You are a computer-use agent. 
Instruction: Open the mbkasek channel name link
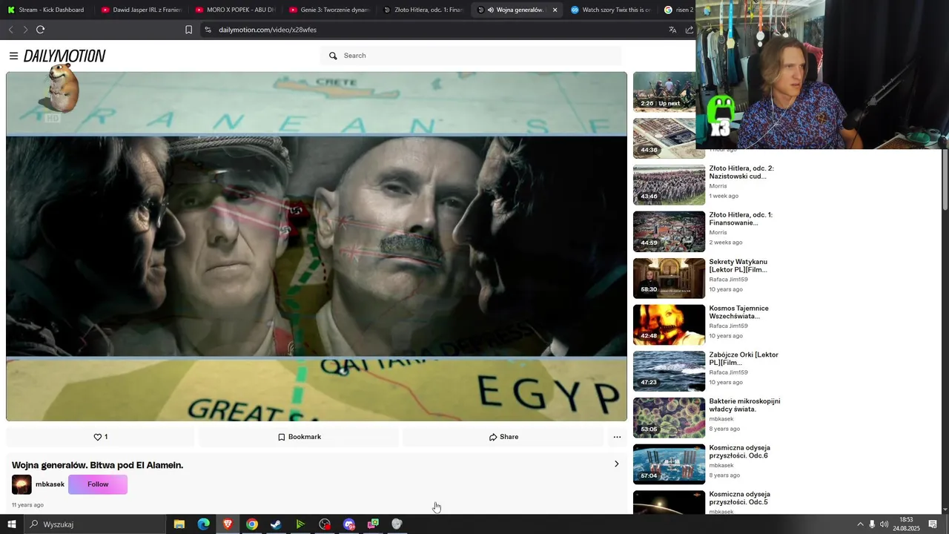[50, 484]
